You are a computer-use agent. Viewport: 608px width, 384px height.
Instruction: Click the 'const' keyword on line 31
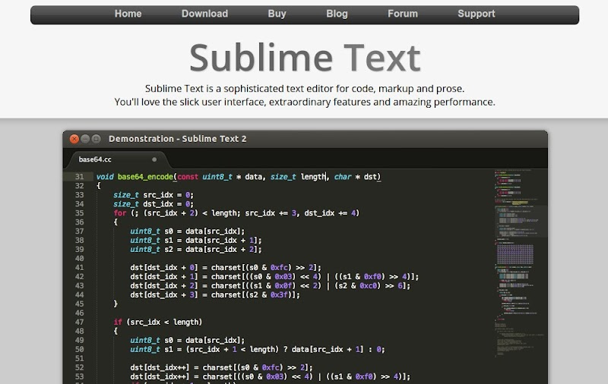(188, 177)
